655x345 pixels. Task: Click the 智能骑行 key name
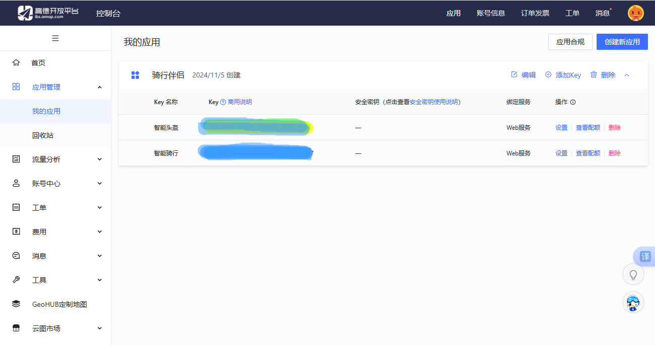[166, 153]
